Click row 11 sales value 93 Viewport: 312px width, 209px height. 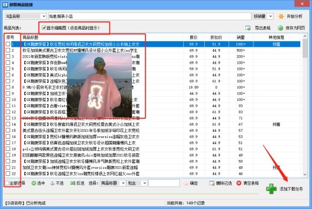(240, 106)
